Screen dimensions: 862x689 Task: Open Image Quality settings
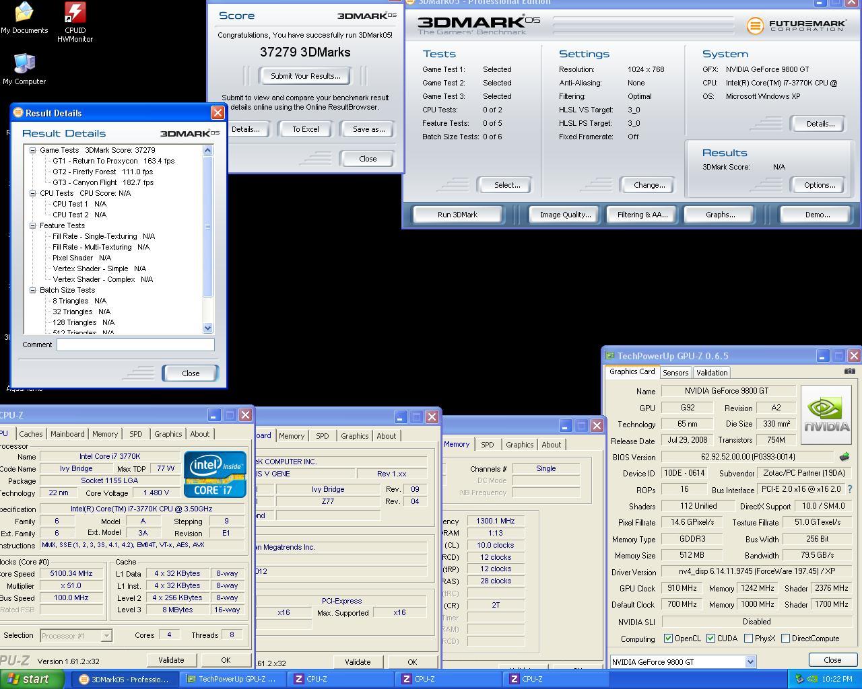(566, 215)
